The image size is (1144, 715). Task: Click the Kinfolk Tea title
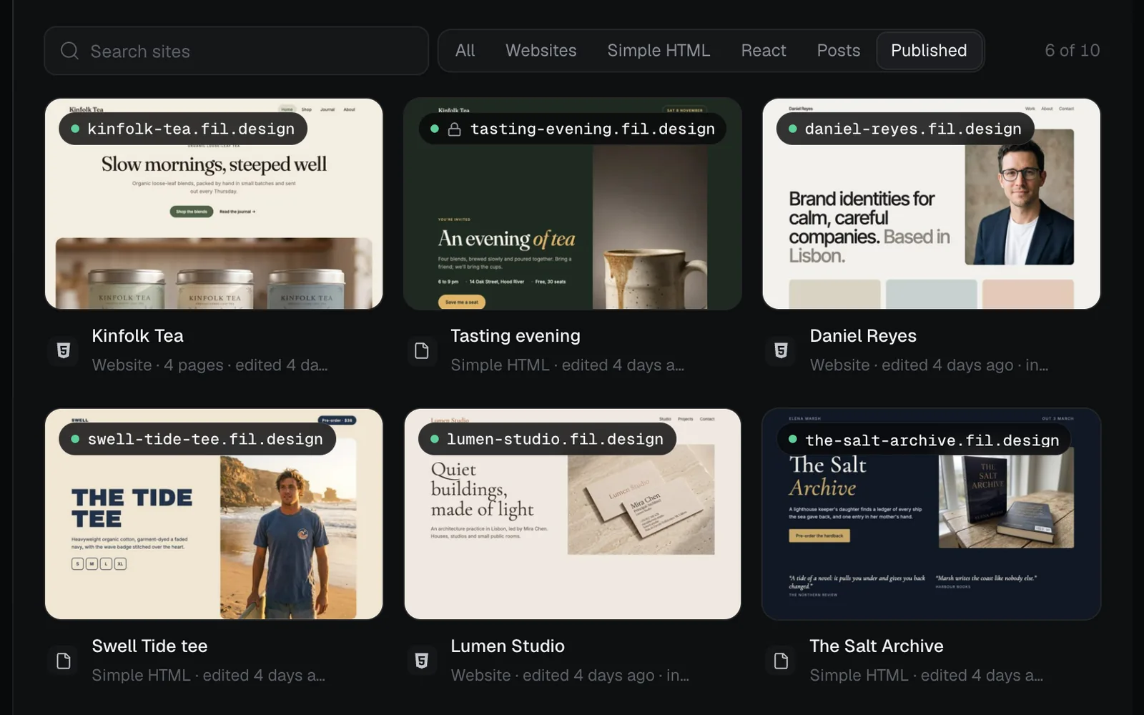click(137, 335)
